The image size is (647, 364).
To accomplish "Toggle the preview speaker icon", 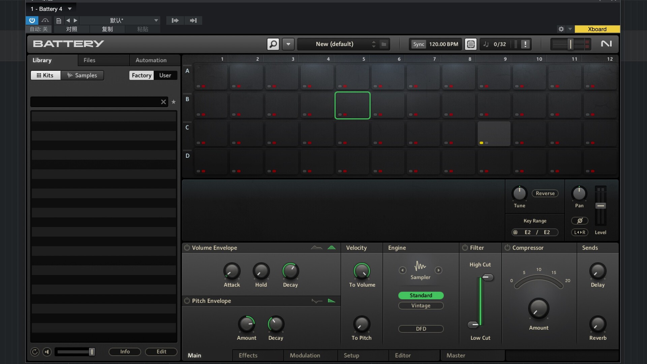I will click(x=47, y=352).
